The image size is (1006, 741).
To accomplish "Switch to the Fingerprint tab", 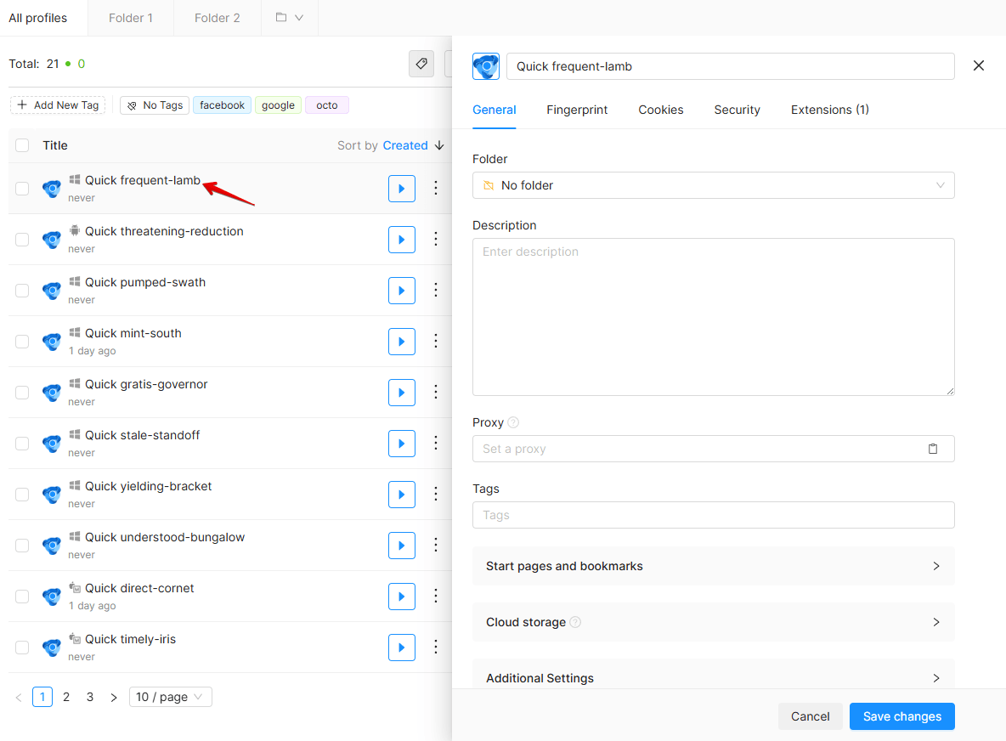I will coord(577,110).
